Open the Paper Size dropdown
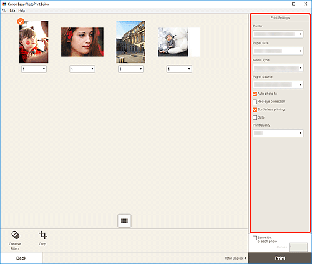 278,51
